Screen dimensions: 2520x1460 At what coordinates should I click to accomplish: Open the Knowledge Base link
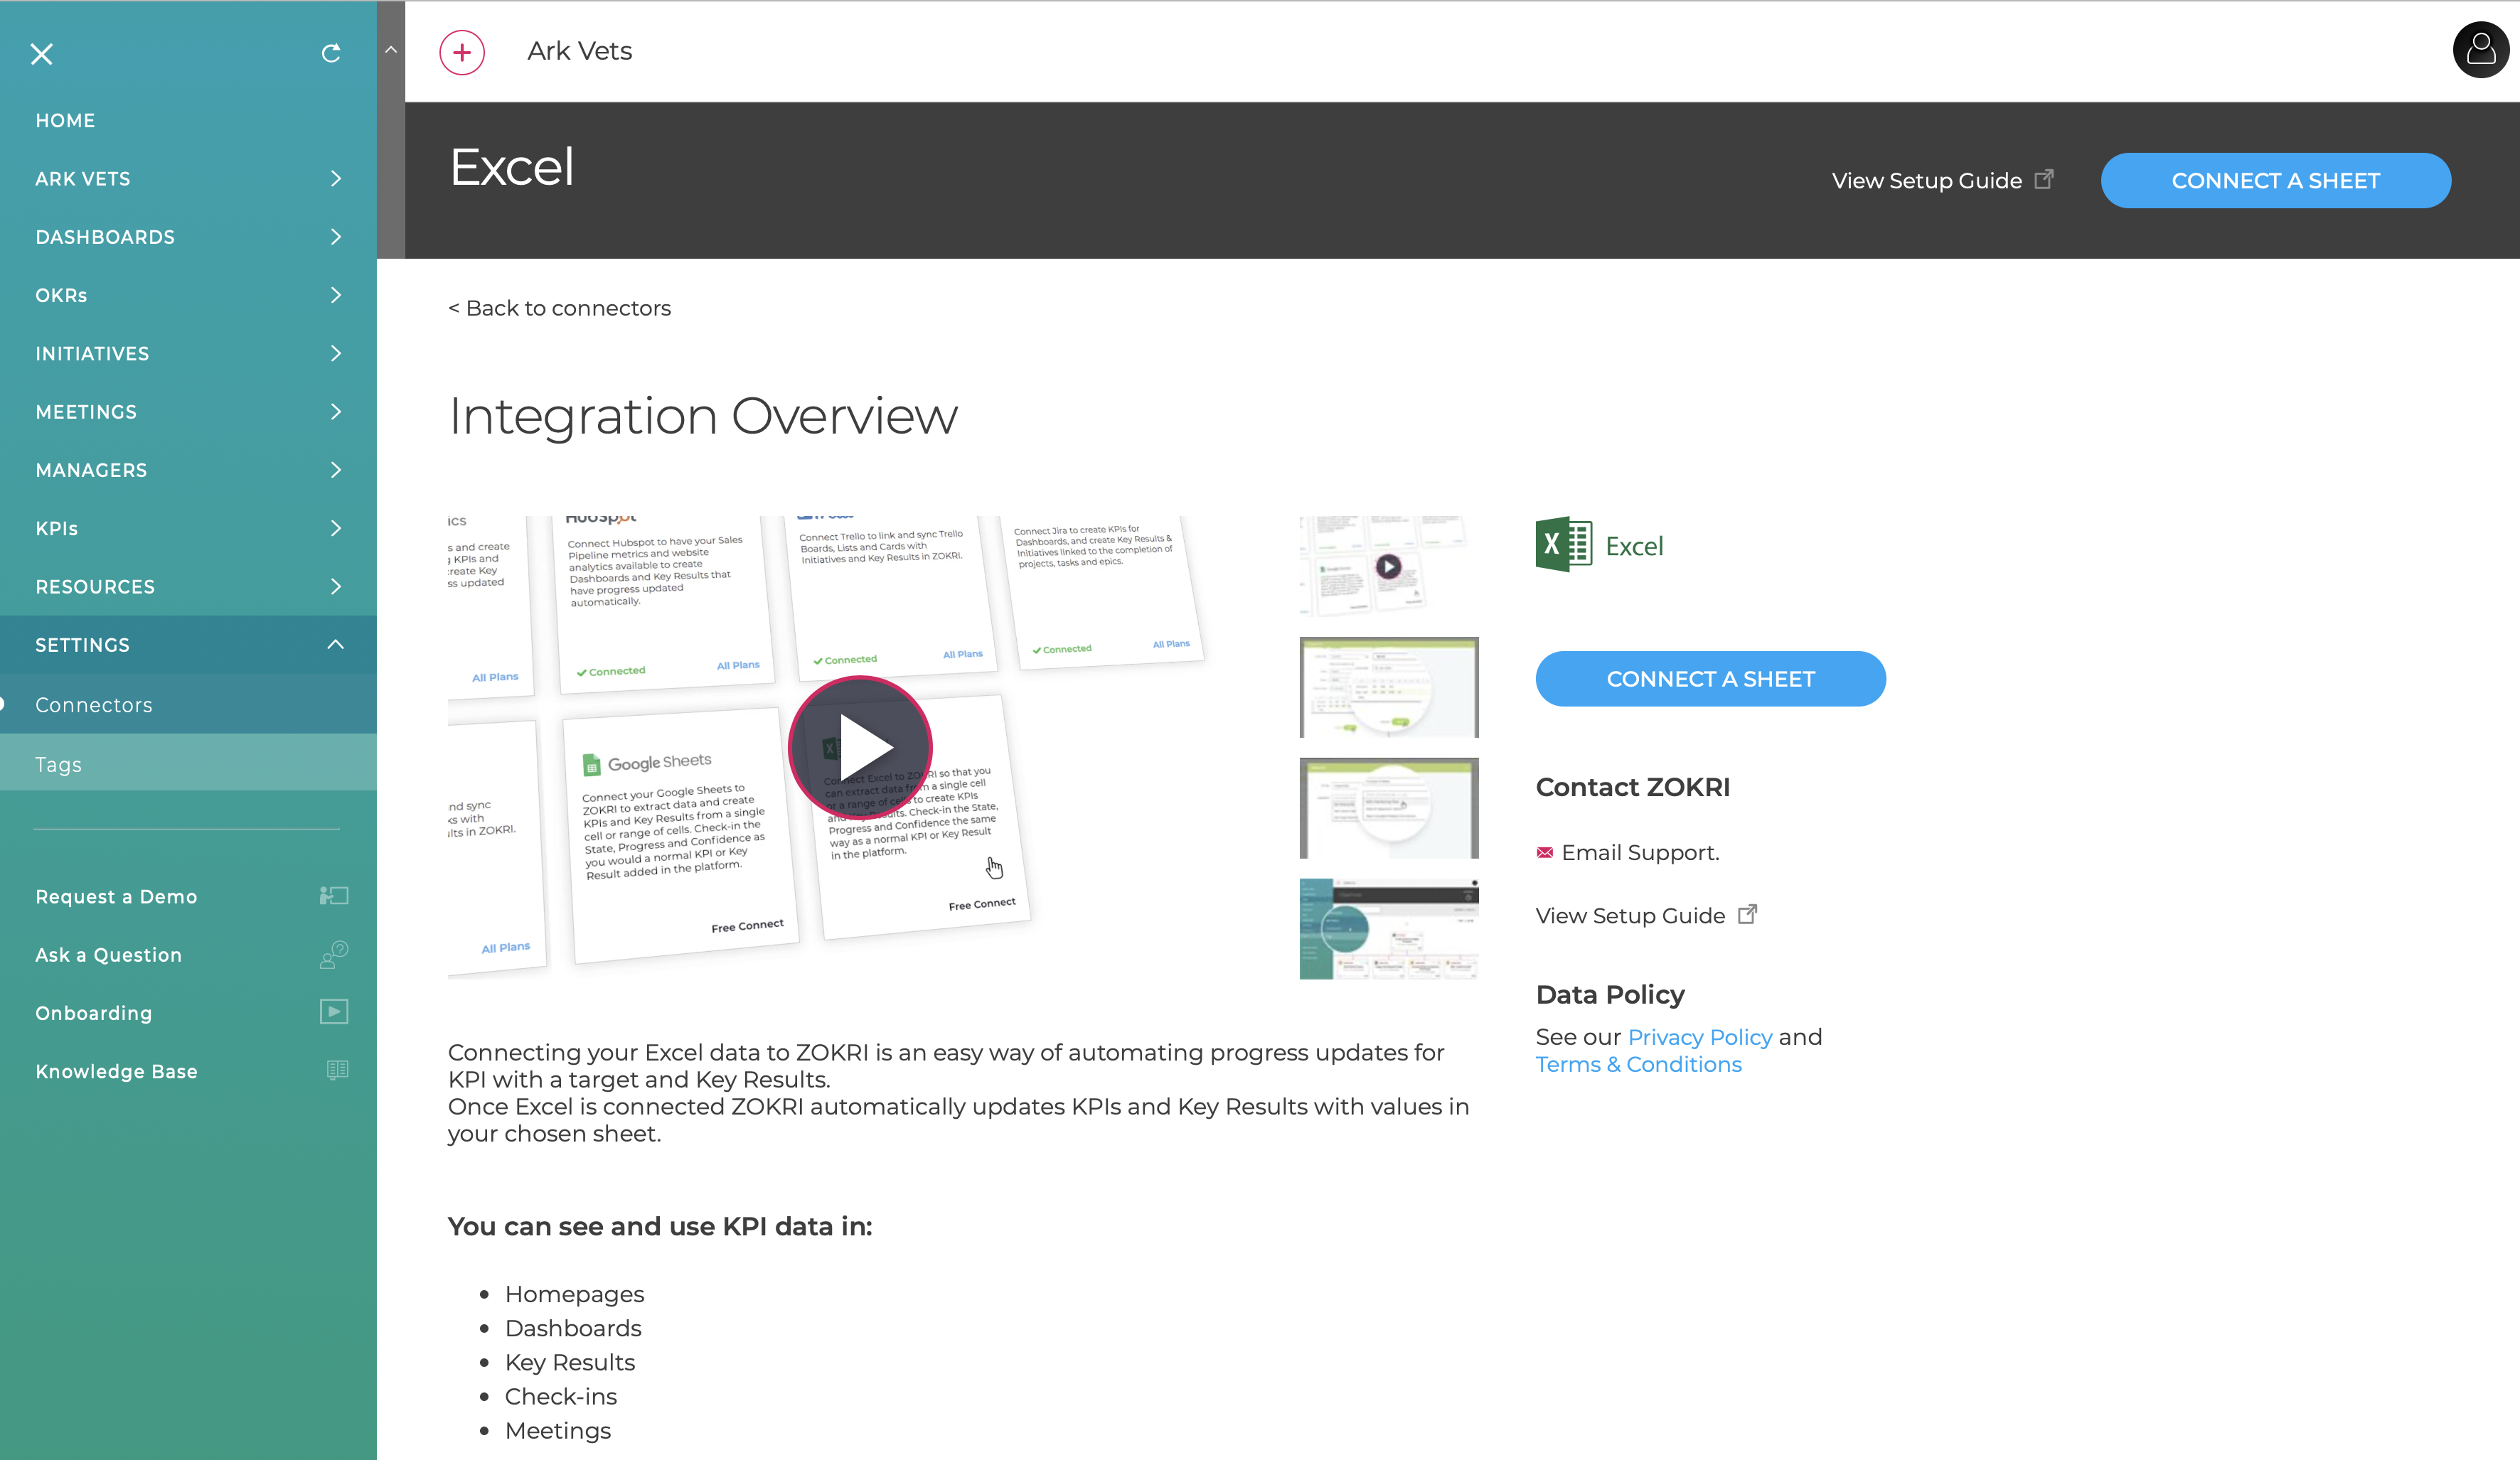(116, 1071)
